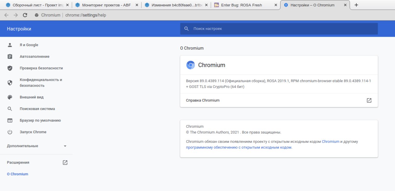395x191 pixels.
Task: Close the Изменения b4c80feae0 tab
Action: click(206, 5)
